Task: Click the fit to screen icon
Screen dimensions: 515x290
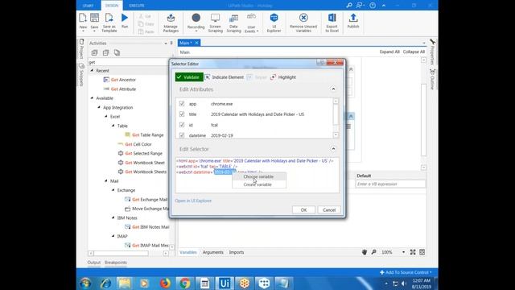Action: point(413,252)
